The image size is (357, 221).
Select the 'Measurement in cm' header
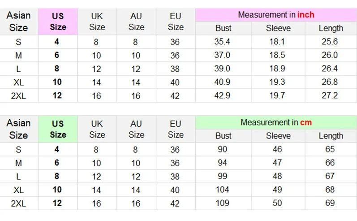276,122
